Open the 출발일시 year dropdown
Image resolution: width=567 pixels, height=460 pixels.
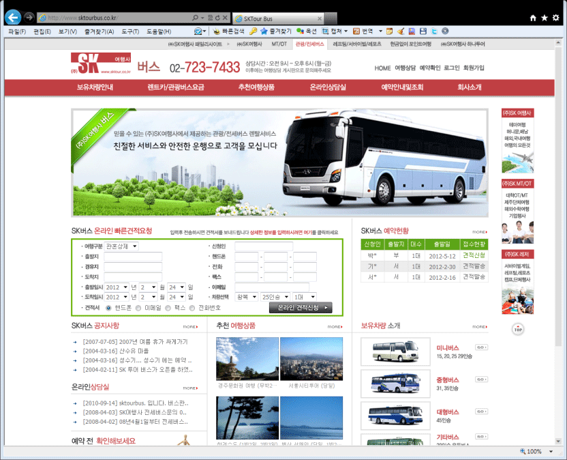pyautogui.click(x=117, y=287)
